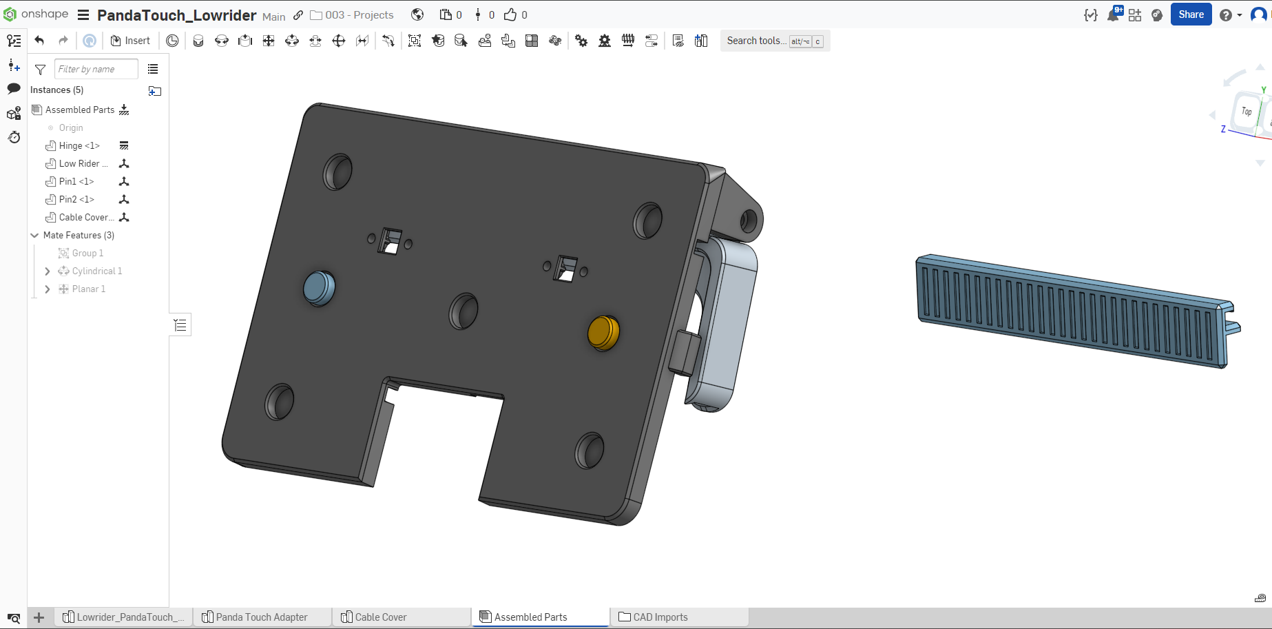The height and width of the screenshot is (629, 1272).
Task: Click the Filter by name field
Action: [x=96, y=69]
